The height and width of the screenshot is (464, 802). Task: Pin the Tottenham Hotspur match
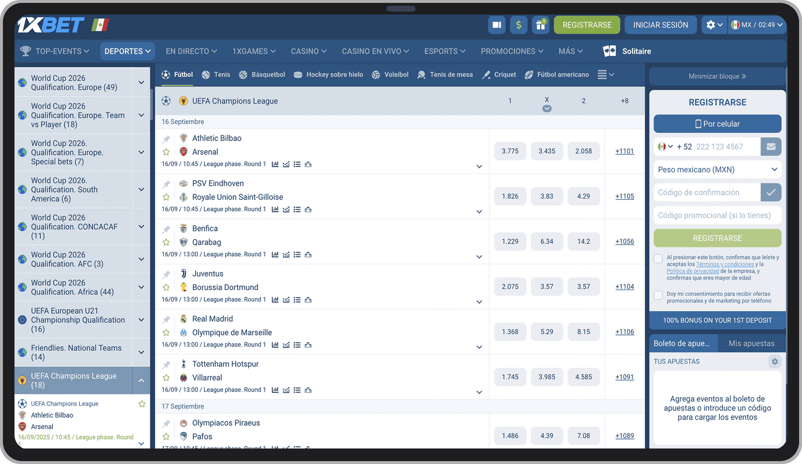point(166,365)
